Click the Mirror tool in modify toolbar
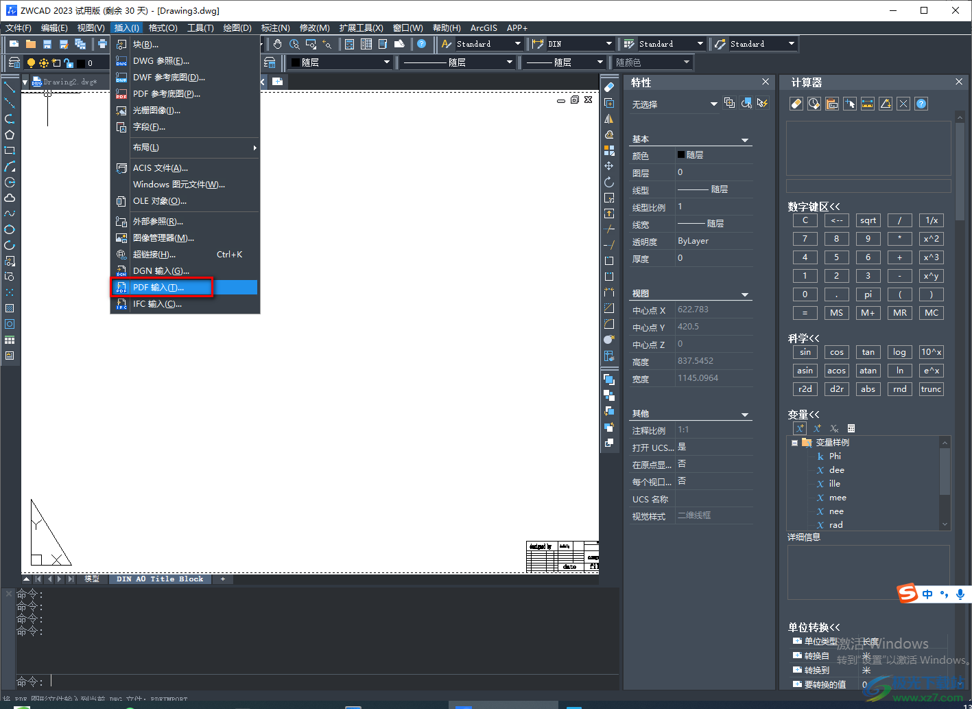 point(608,119)
